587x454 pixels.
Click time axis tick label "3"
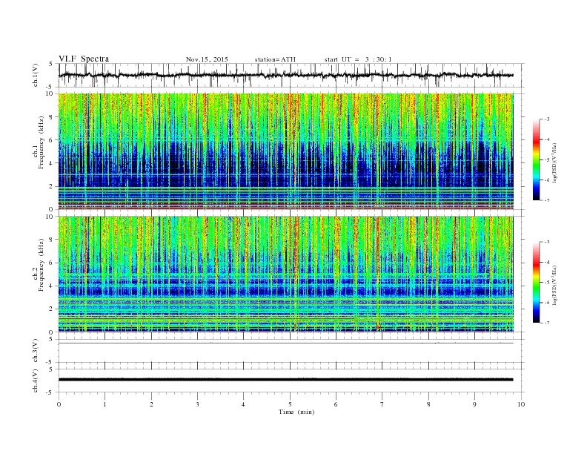(x=197, y=404)
